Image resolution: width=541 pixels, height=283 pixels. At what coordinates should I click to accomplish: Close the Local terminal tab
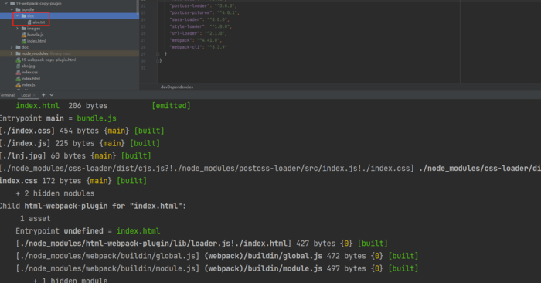tap(34, 95)
